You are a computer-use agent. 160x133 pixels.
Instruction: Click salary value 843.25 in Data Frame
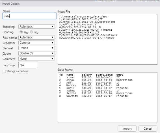tap(87, 88)
